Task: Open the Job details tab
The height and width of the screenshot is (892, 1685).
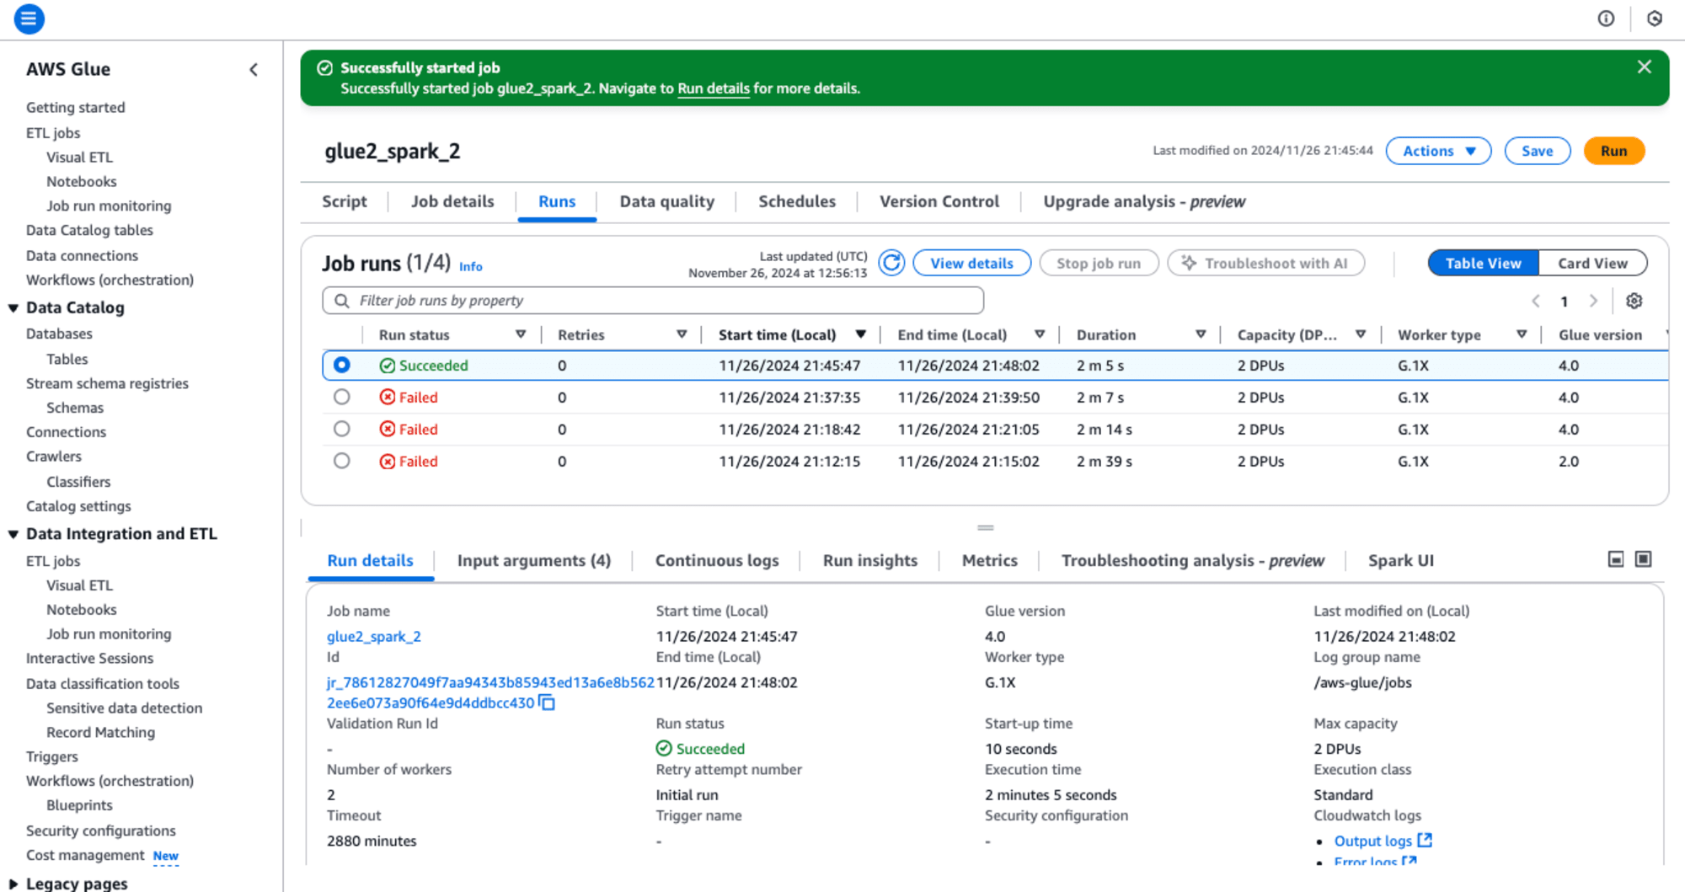Action: point(452,201)
